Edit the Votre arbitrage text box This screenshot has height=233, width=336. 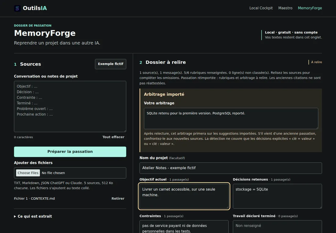[231, 118]
